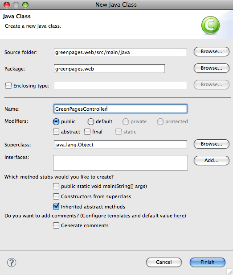Browse for the package
This screenshot has width=233, height=275.
(212, 68)
